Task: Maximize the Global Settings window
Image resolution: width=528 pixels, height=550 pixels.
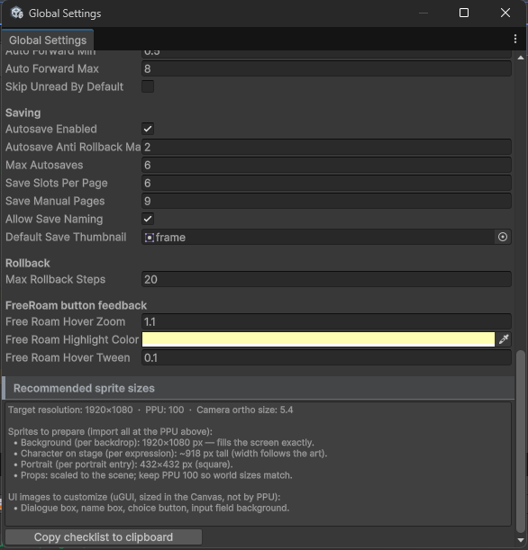Action: pos(464,13)
